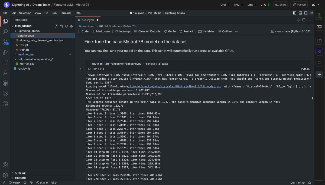Open the Accounts icon in activity bar
This screenshot has width=325, height=185.
[5, 165]
